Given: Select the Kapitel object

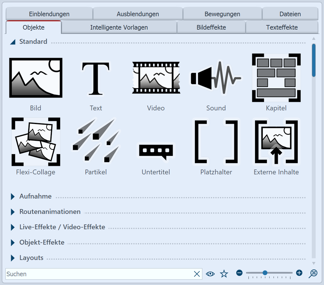Looking at the screenshot, I should pos(276,77).
